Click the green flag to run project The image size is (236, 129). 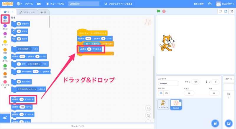(x=158, y=11)
